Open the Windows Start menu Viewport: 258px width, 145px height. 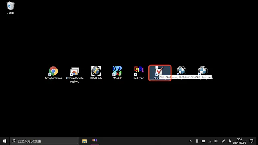pyautogui.click(x=5, y=141)
